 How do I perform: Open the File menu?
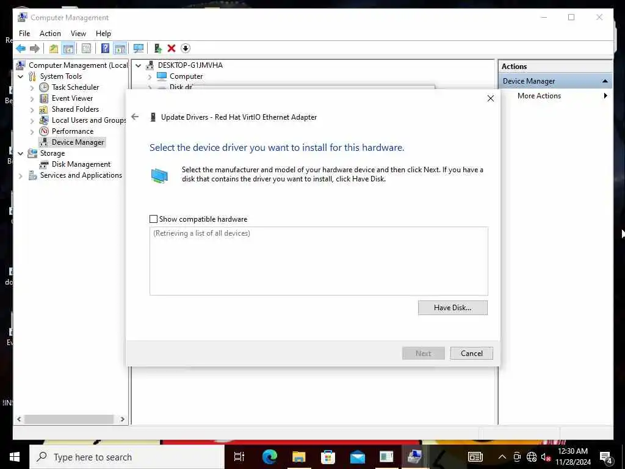click(24, 34)
